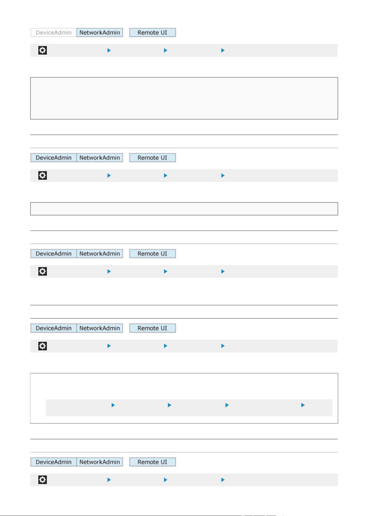Click the thin empty bordered box in second section
Viewport: 365px width, 516px height.
pyautogui.click(x=184, y=209)
